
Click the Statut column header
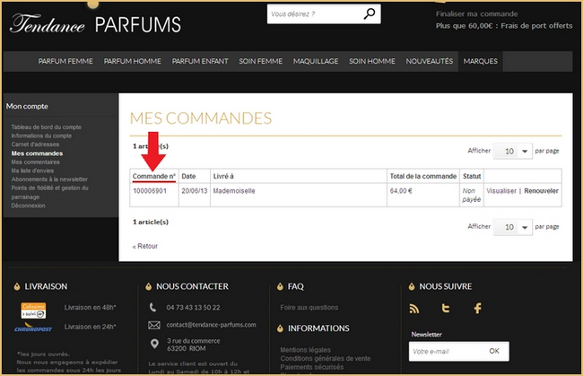coord(472,176)
